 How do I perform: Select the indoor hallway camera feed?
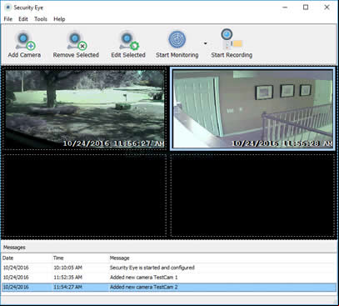[252, 108]
